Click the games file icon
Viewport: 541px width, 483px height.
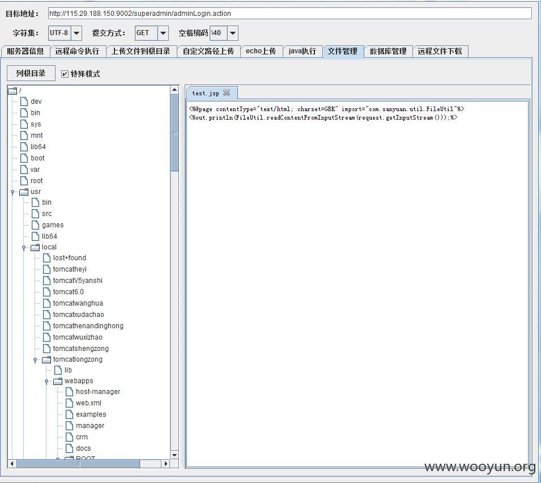35,225
